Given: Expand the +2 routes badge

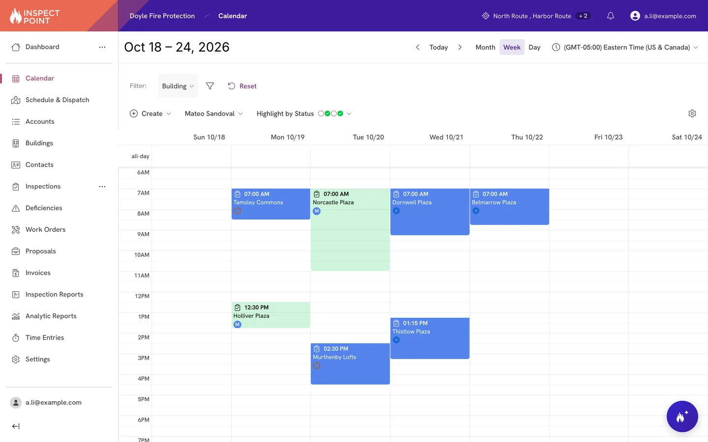Looking at the screenshot, I should pyautogui.click(x=583, y=16).
